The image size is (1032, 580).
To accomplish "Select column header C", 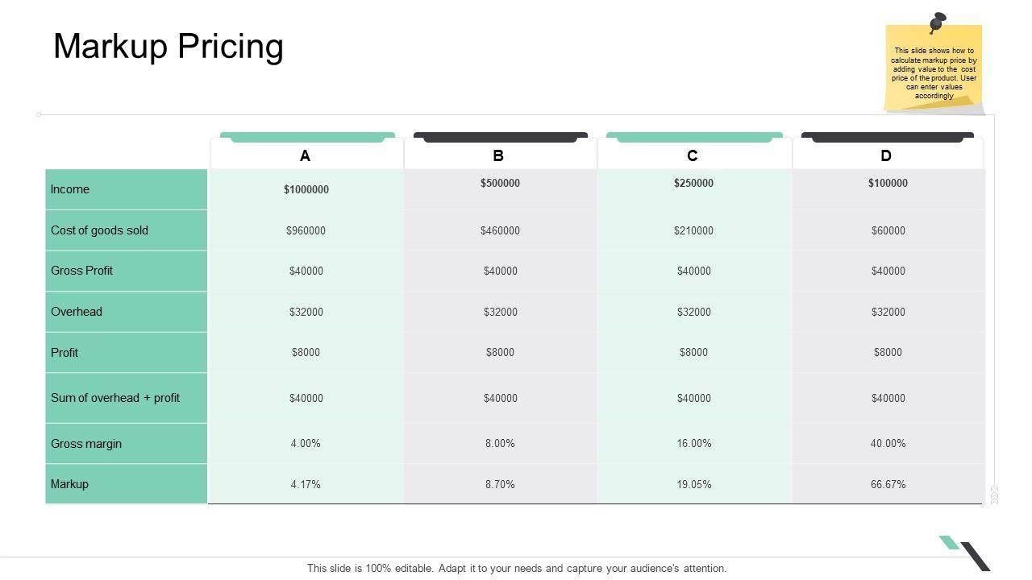I will (693, 156).
